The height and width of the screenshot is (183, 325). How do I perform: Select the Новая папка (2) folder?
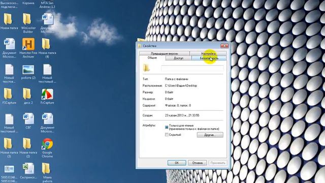click(27, 143)
